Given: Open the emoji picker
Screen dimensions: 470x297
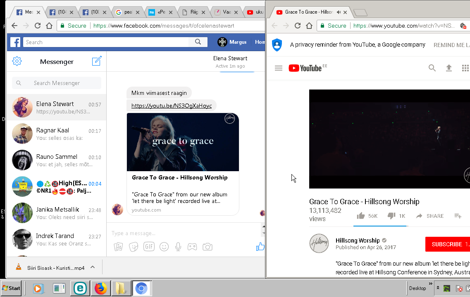Looking at the screenshot, I should tap(164, 247).
